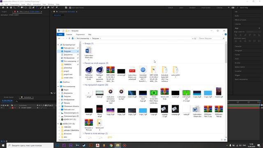Select the photoshop folder in sidebar

(68, 68)
